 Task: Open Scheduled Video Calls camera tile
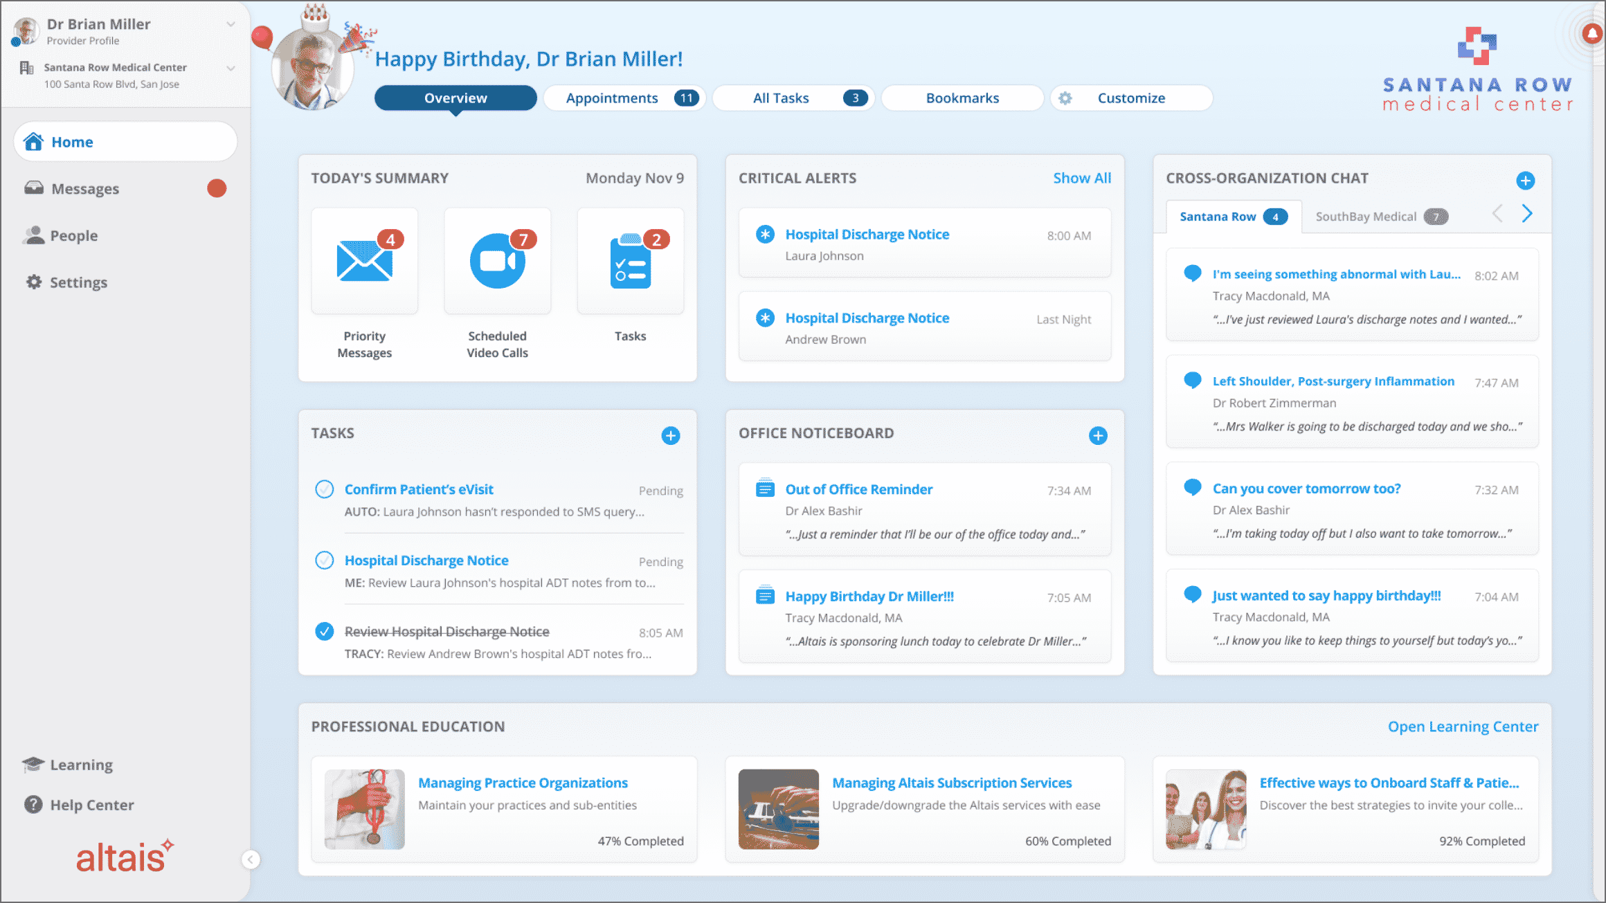point(498,261)
